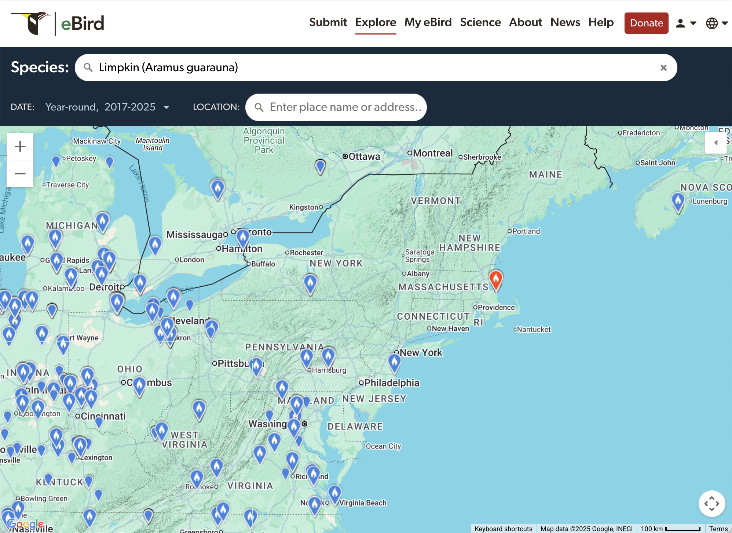Open the Explore menu item
Screen dimensions: 732x533
click(376, 22)
